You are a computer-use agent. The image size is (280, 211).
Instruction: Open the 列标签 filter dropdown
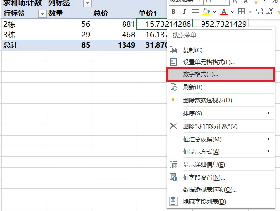pos(87,3)
